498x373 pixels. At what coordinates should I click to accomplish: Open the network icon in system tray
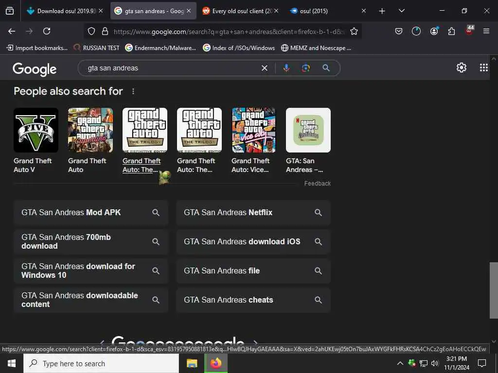[x=424, y=363]
